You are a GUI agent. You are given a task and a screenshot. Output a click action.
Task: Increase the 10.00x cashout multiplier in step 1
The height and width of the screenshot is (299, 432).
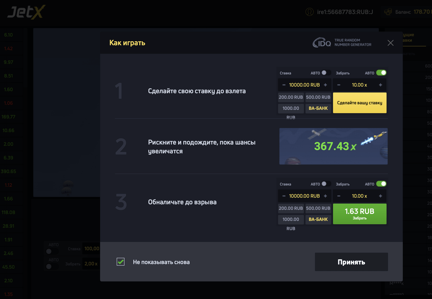pyautogui.click(x=380, y=85)
